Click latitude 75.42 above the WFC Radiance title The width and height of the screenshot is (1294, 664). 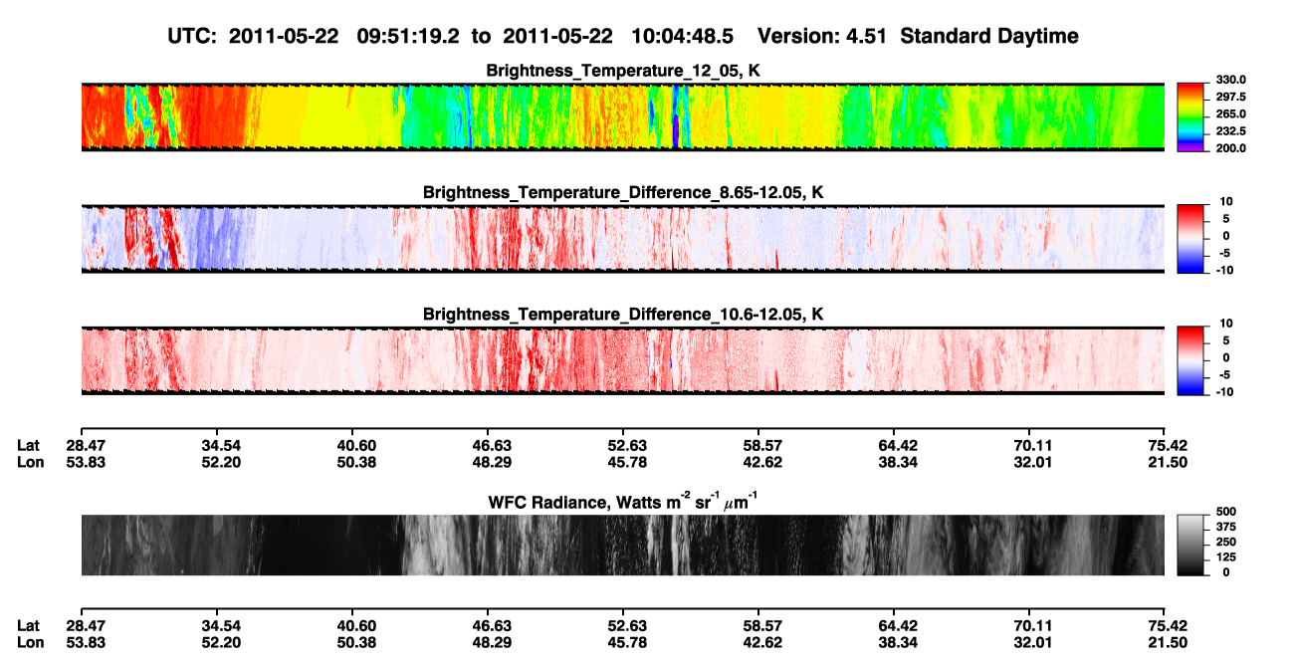[1167, 445]
